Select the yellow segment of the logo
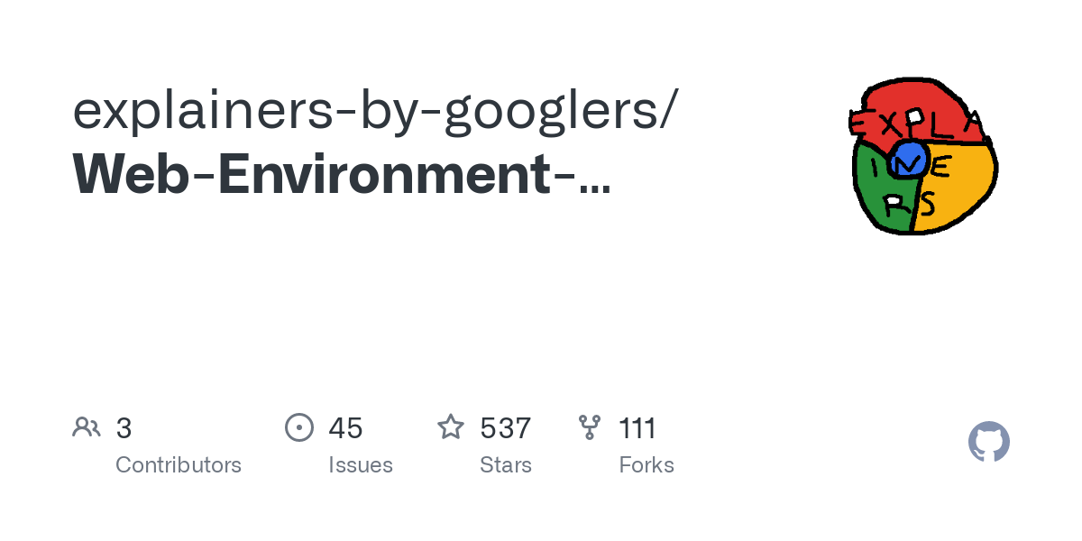1082x541 pixels. (960, 185)
